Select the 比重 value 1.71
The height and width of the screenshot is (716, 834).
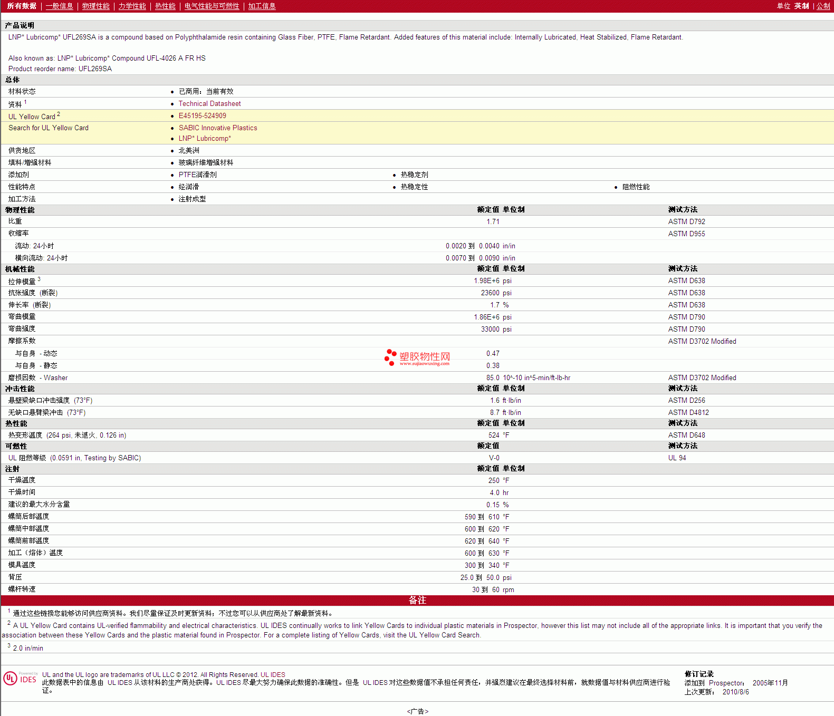click(x=493, y=222)
